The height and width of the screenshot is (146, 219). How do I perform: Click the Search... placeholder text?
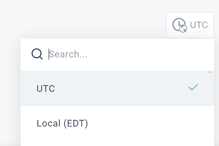coord(68,54)
